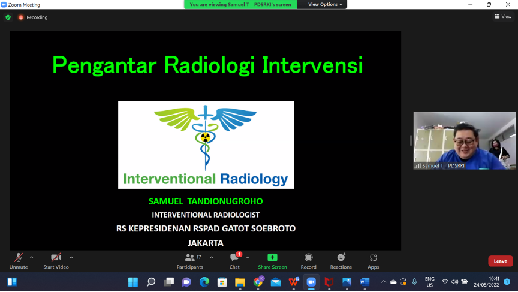Click 'INTERVENTIONAL RADIOLOGIST' text on slide
The image size is (518, 292).
click(x=206, y=215)
